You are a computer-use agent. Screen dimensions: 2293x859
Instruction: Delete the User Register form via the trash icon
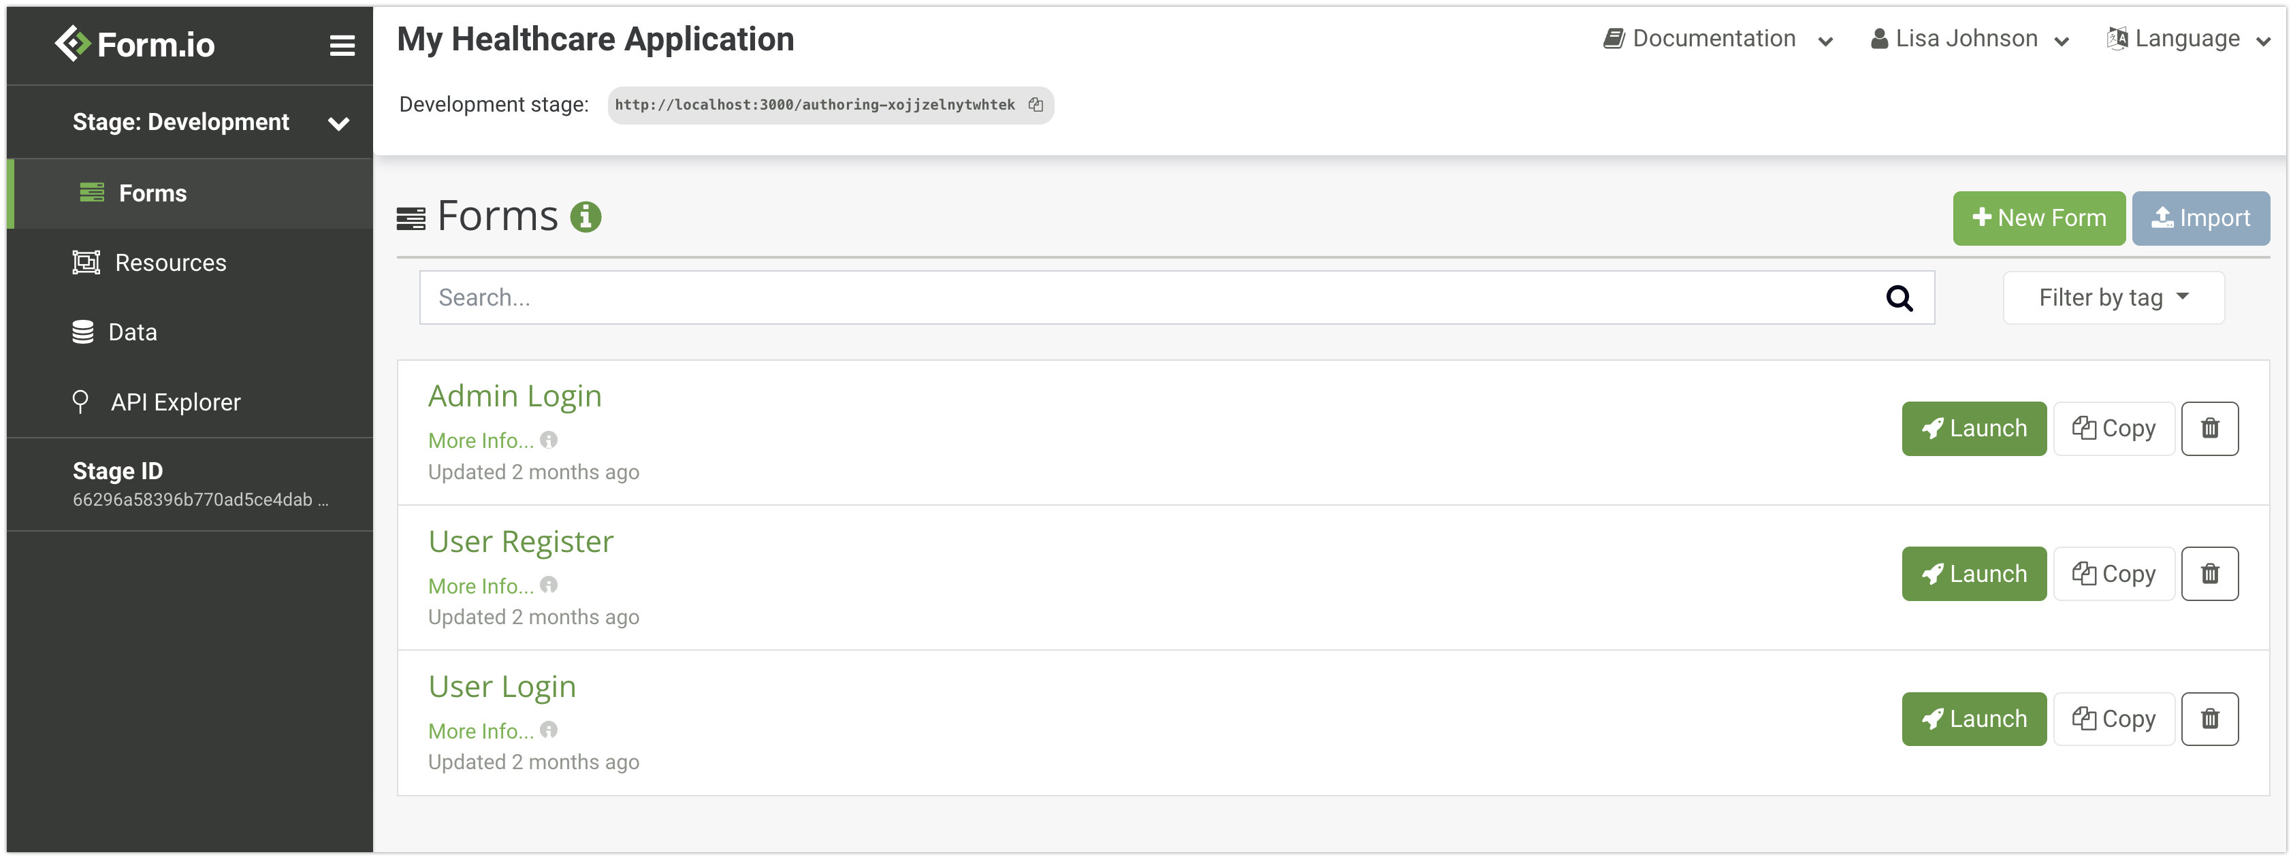2209,574
